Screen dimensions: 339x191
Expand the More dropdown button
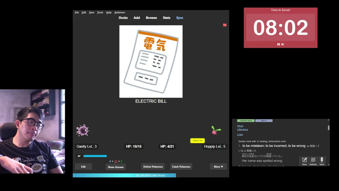tap(218, 167)
